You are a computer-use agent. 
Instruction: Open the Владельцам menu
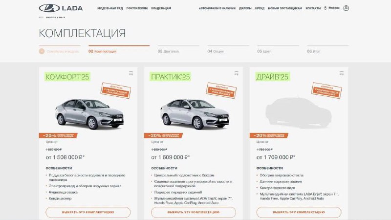point(161,8)
